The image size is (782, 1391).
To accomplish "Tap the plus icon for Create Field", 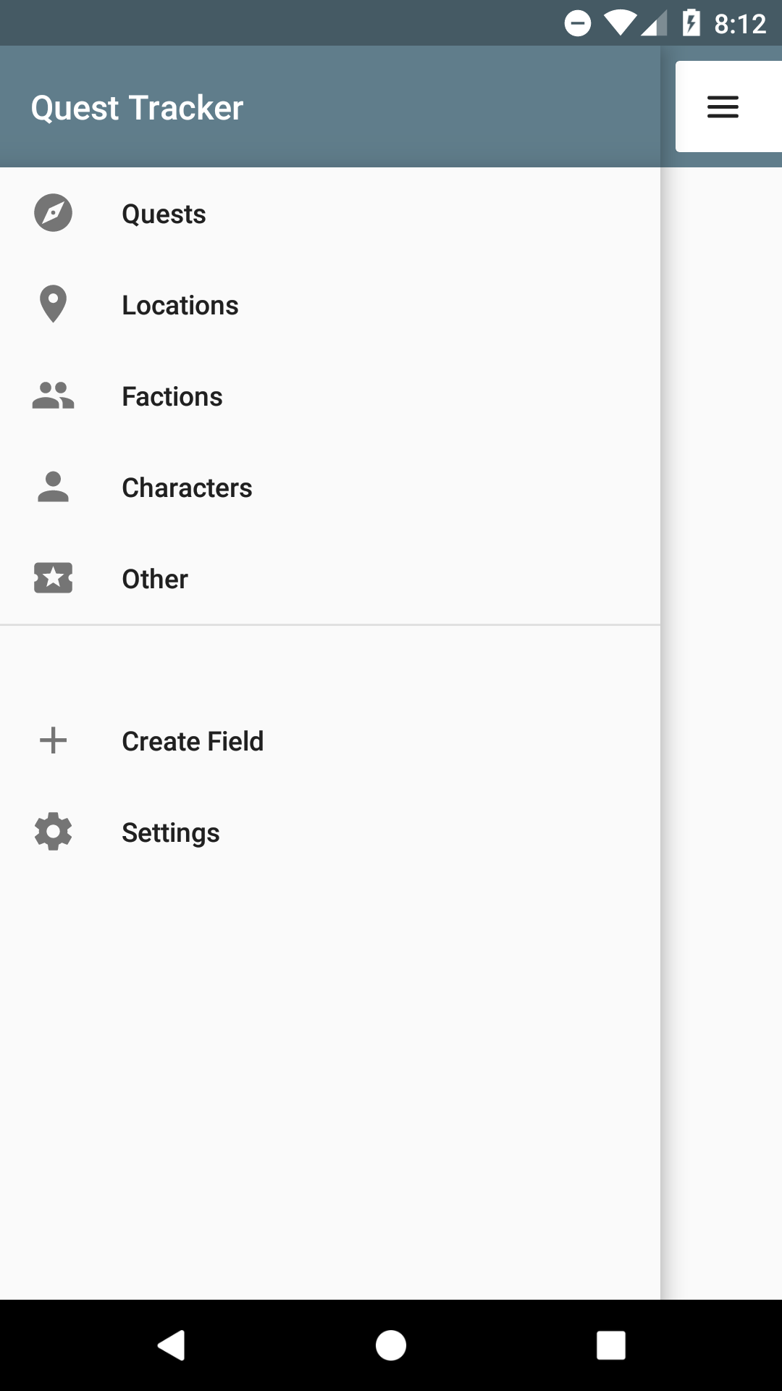I will (53, 740).
